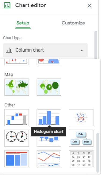Image resolution: width=101 pixels, height=175 pixels.
Task: Select the partially visible Bubble chart thumbnail
Action: (x=49, y=62)
